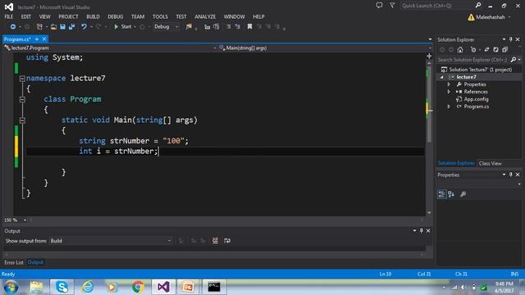Click the Navigate Backward toolbar icon
Screen dimensions: 525x295
click(13, 27)
